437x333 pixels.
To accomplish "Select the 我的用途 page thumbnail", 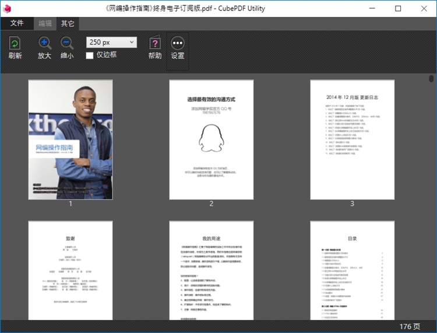I will pyautogui.click(x=212, y=270).
